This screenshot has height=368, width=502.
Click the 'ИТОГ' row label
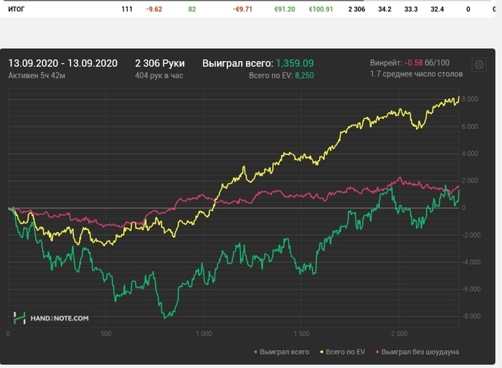(16, 9)
